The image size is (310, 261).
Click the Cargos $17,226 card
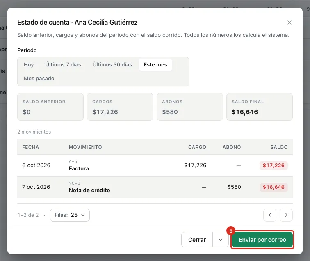tap(120, 107)
